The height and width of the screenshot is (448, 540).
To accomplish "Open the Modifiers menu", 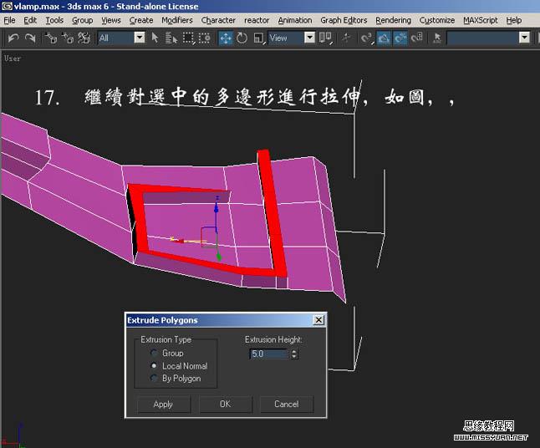I will tap(177, 20).
